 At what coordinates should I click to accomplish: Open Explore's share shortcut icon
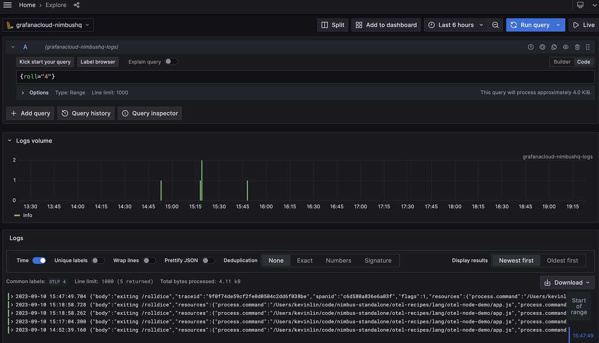click(x=77, y=5)
